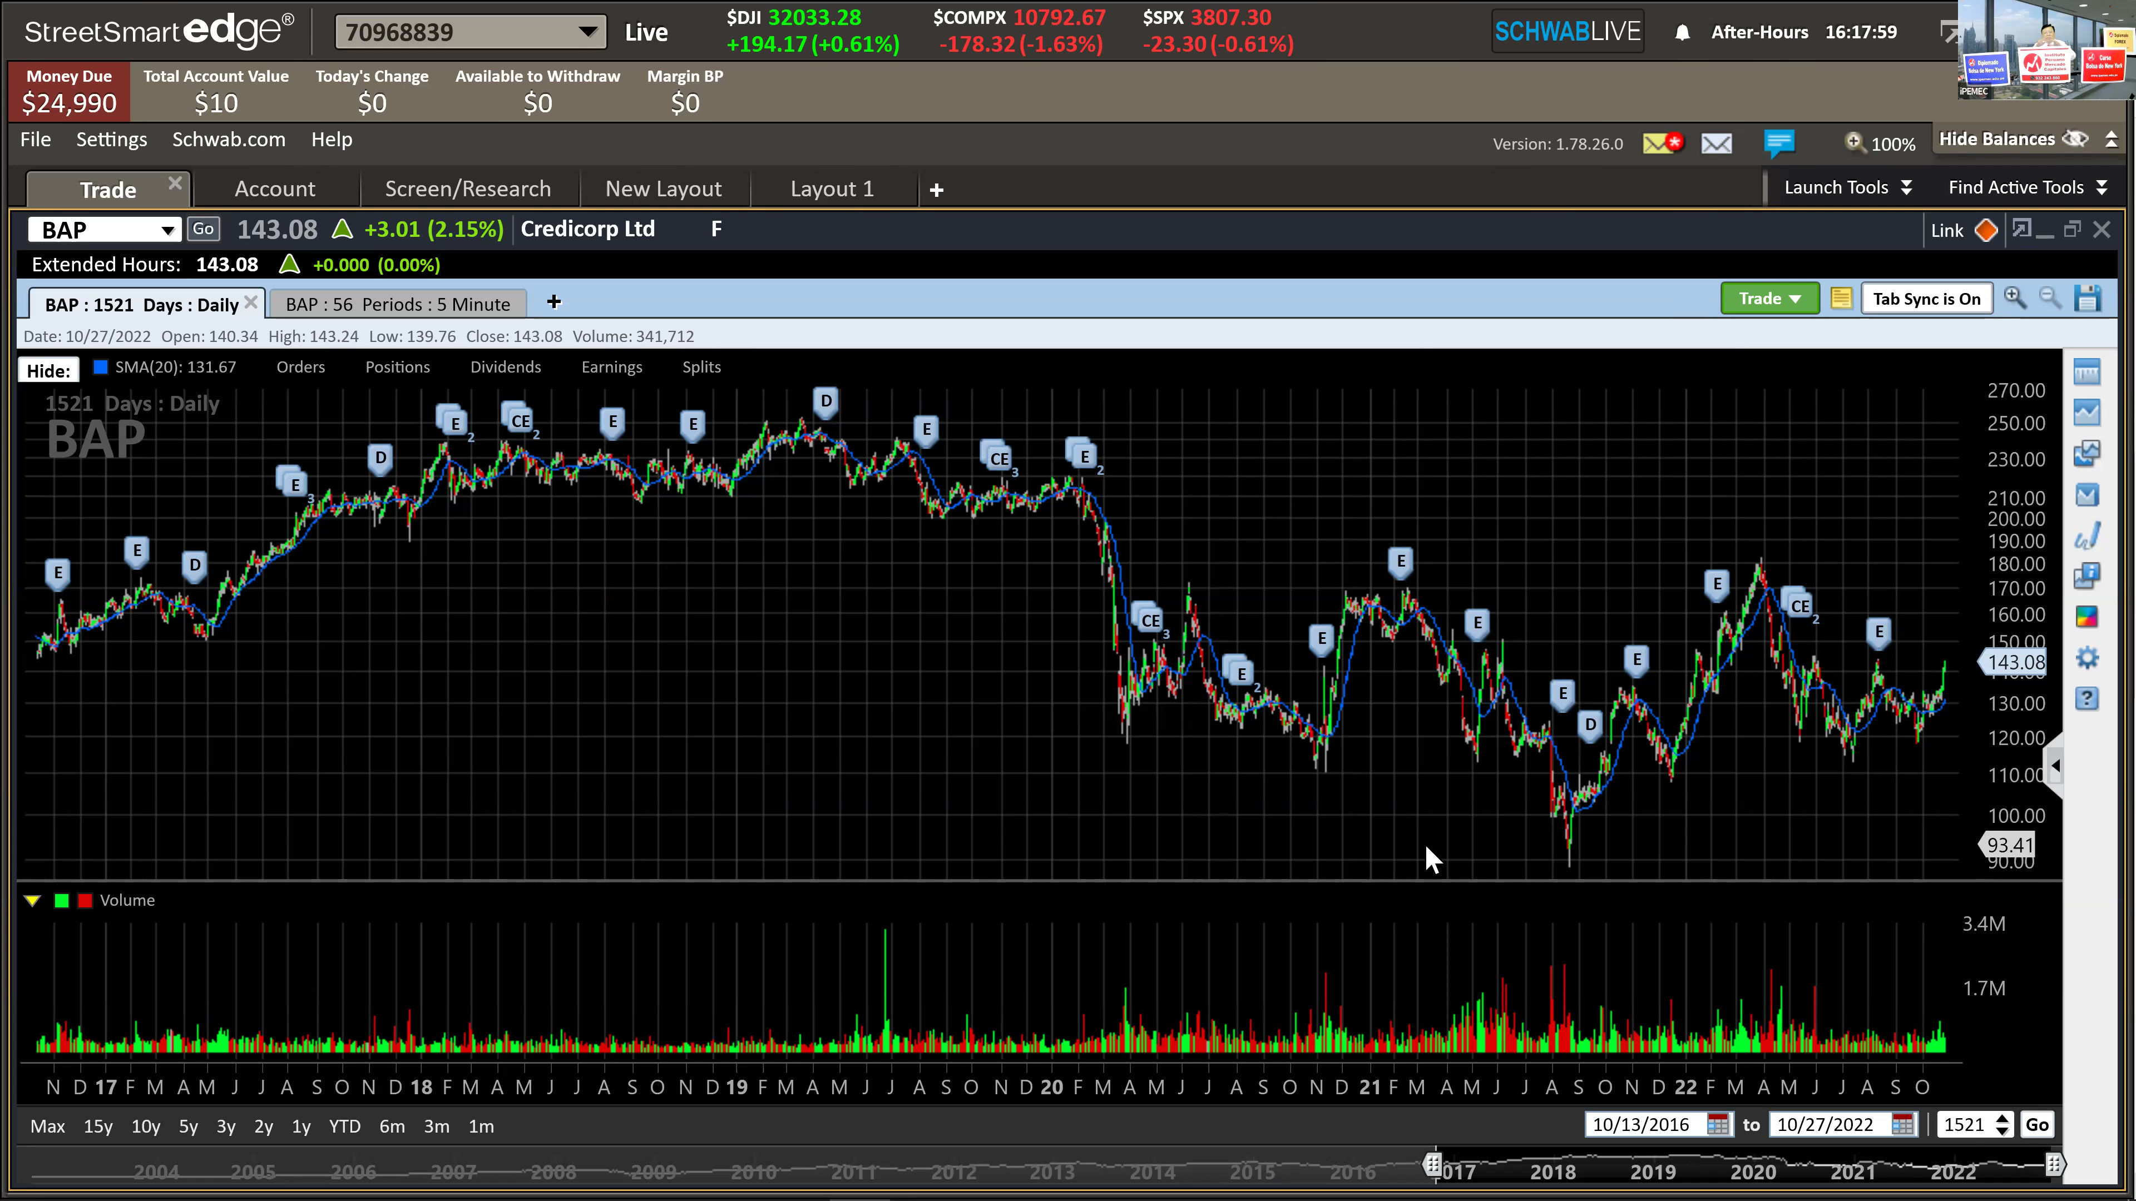The width and height of the screenshot is (2136, 1201).
Task: Open the blue chat message icon
Action: (1779, 143)
